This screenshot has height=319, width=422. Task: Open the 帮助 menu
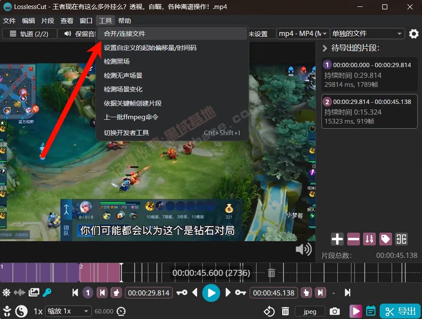[124, 21]
